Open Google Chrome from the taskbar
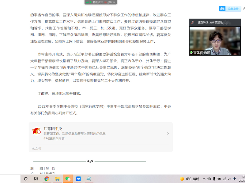245x183 pixels. point(47,179)
